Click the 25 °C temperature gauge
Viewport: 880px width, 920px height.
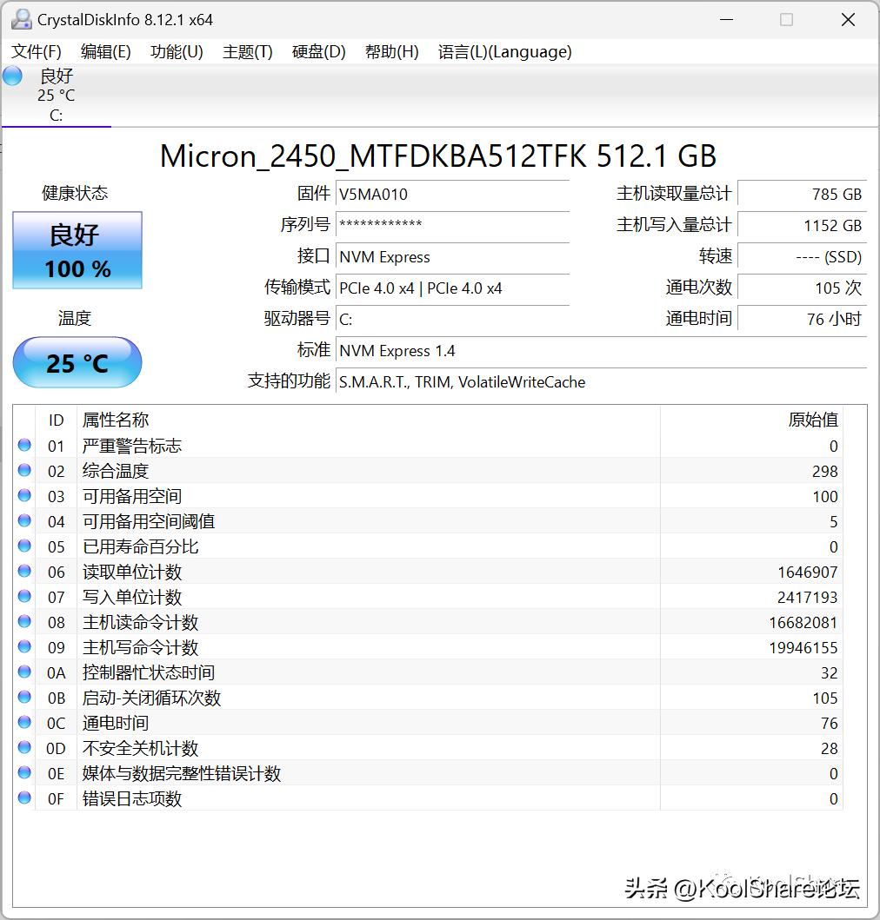[77, 363]
